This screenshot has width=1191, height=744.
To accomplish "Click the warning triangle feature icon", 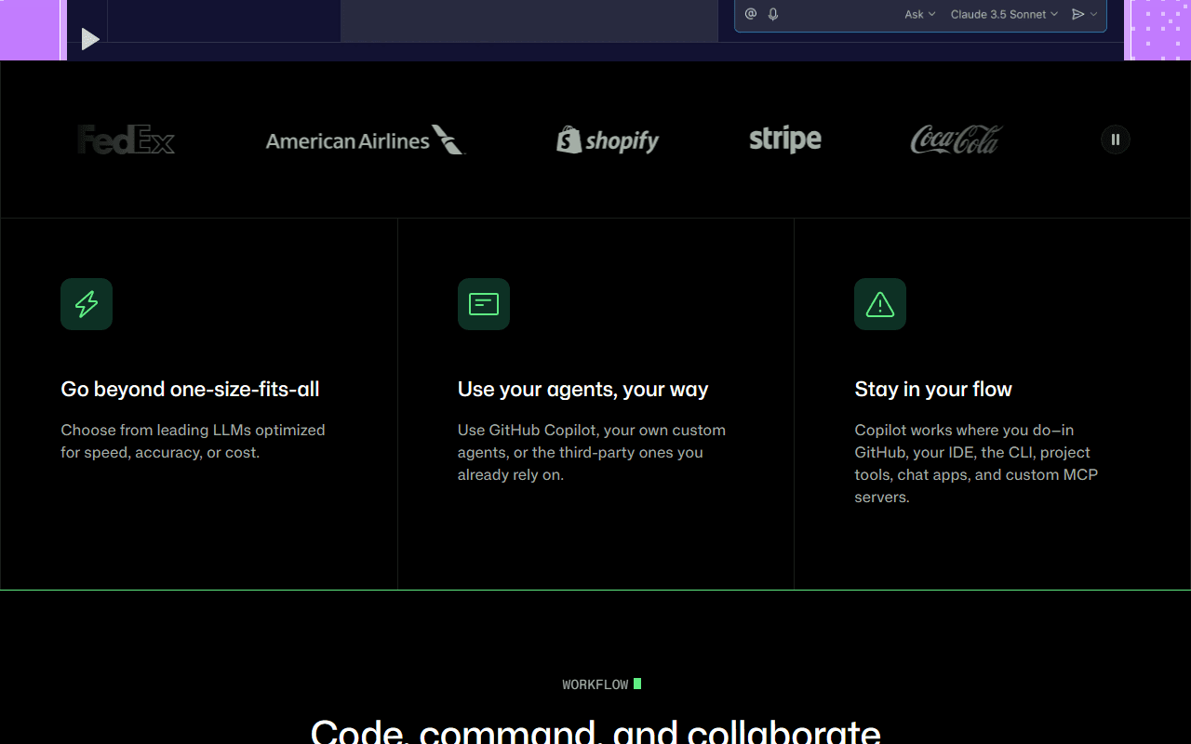I will [x=880, y=304].
